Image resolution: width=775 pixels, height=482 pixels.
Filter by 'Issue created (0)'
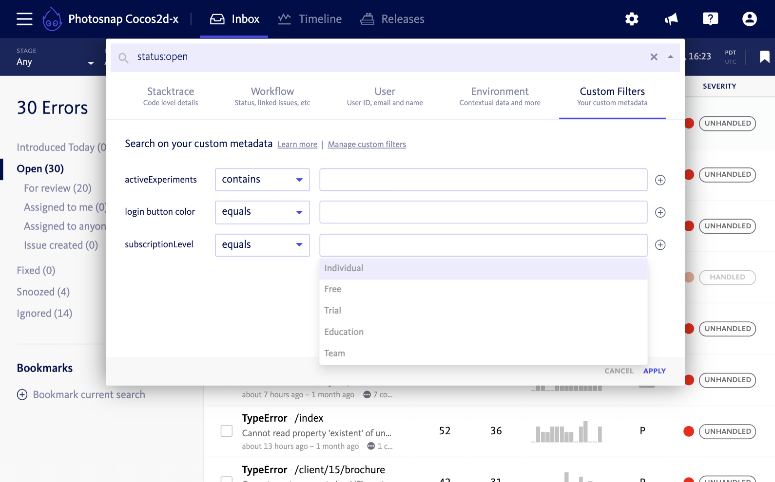pyautogui.click(x=61, y=245)
